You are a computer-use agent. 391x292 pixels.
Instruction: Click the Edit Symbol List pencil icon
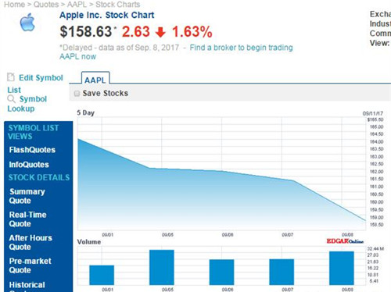11,77
